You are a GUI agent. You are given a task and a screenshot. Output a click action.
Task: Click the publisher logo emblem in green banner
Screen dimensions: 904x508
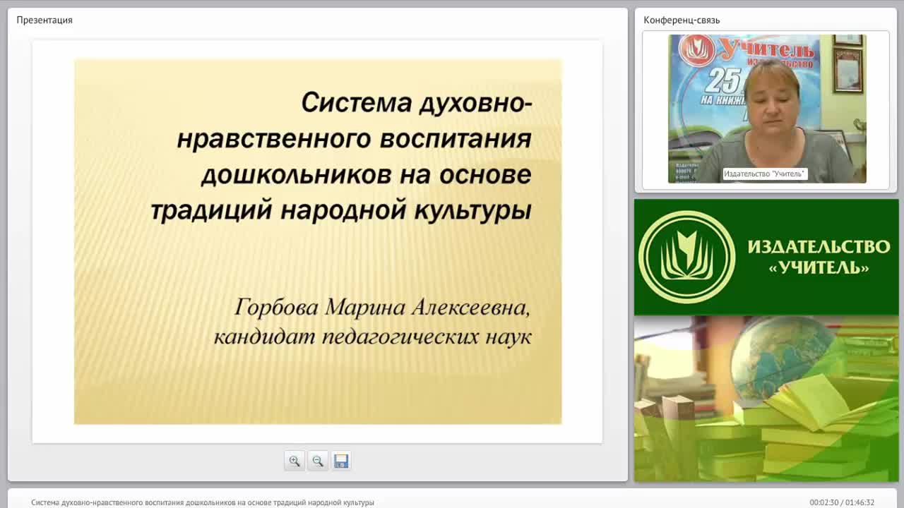pyautogui.click(x=686, y=257)
